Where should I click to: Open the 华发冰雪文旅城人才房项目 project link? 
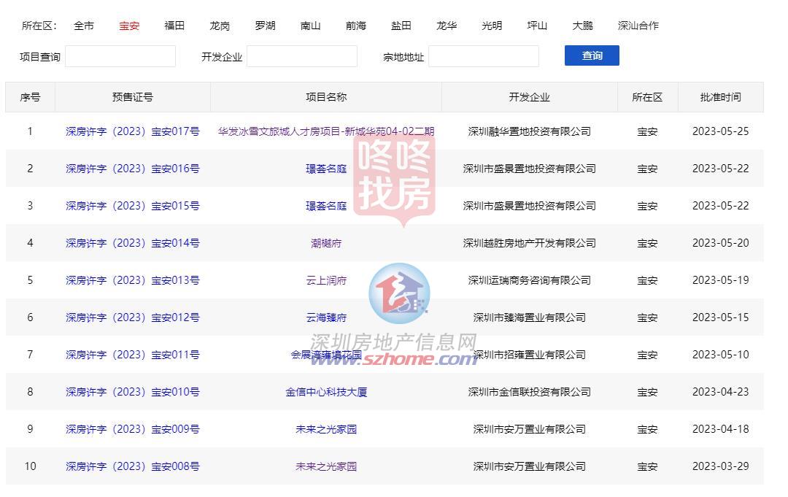[x=326, y=131]
